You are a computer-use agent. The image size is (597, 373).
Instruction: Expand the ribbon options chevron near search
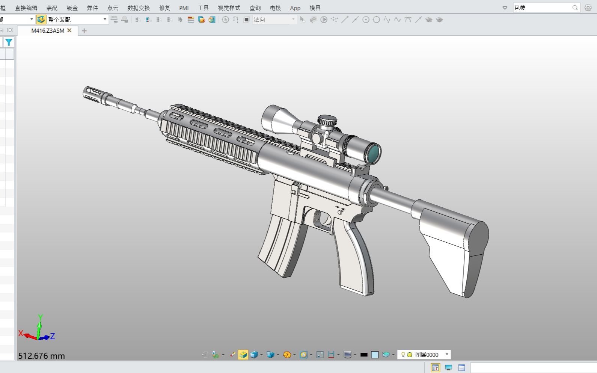[505, 8]
